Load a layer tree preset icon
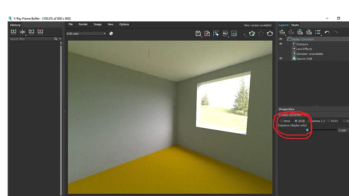The image size is (349, 196). [x=309, y=32]
